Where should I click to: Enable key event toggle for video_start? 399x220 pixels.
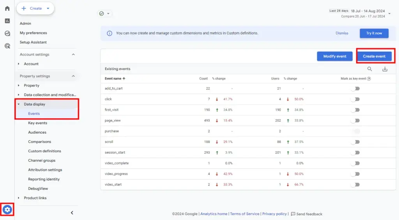point(355,184)
